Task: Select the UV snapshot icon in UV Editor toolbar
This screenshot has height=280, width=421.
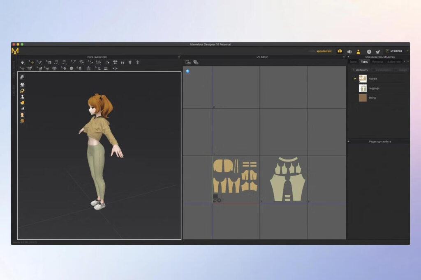Action: (187, 62)
